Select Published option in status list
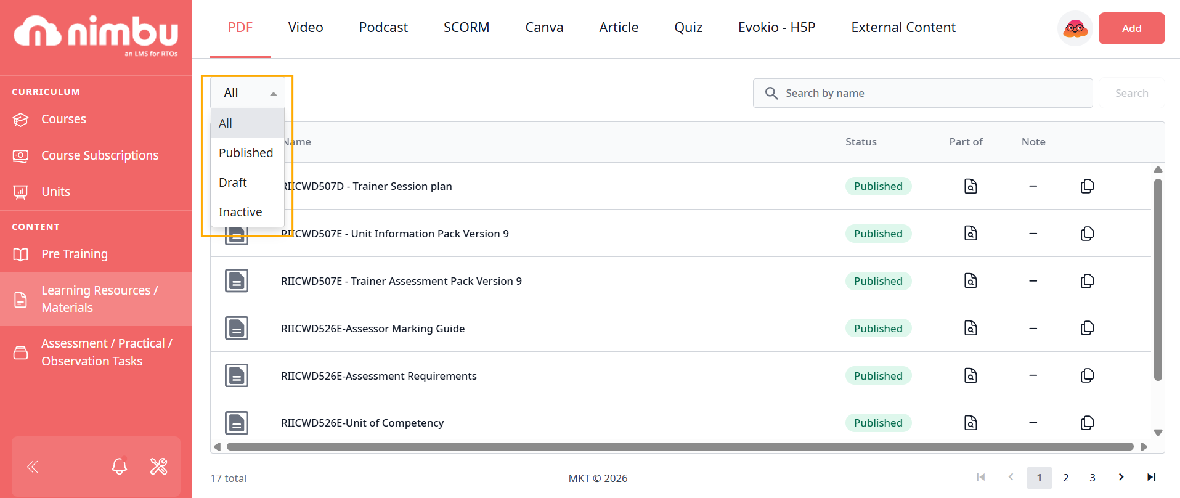 [x=248, y=153]
